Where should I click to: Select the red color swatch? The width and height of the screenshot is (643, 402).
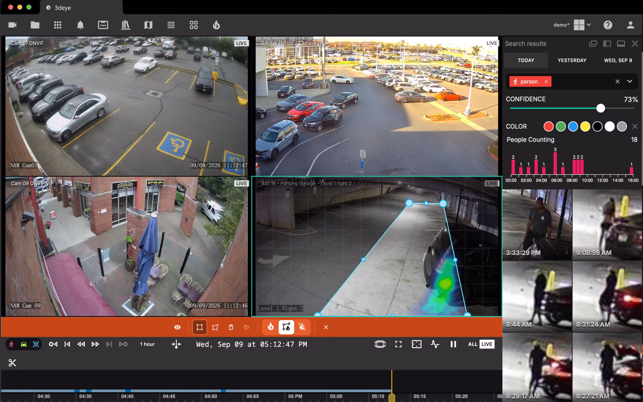(548, 126)
